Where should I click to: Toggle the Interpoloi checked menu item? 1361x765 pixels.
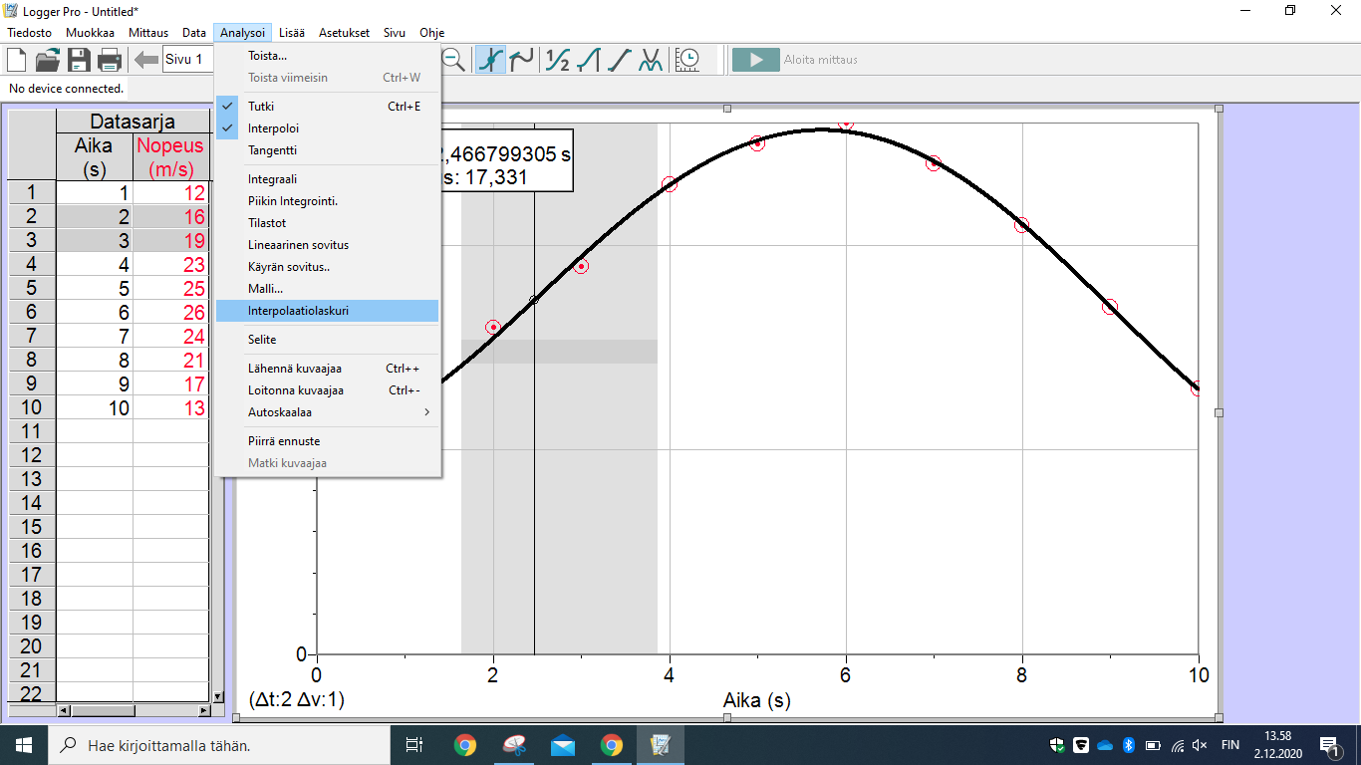[x=327, y=128]
